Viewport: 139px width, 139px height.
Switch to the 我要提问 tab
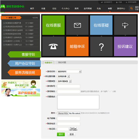tap(49, 63)
